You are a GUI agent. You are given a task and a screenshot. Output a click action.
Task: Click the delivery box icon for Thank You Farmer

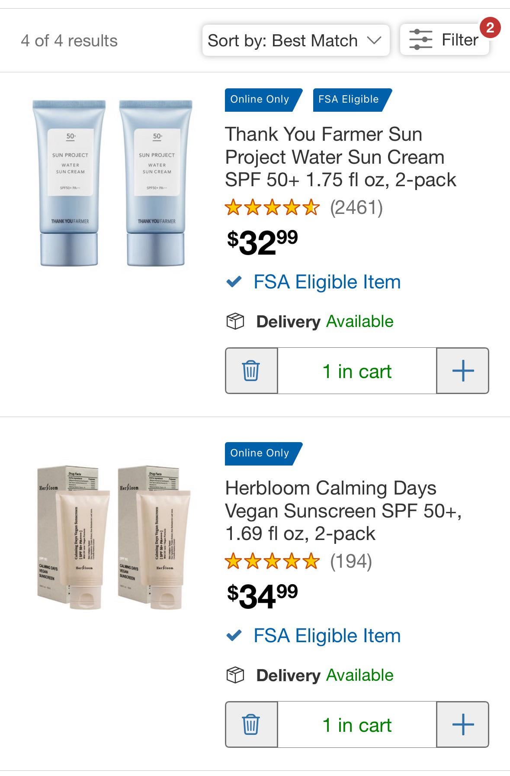tap(235, 321)
